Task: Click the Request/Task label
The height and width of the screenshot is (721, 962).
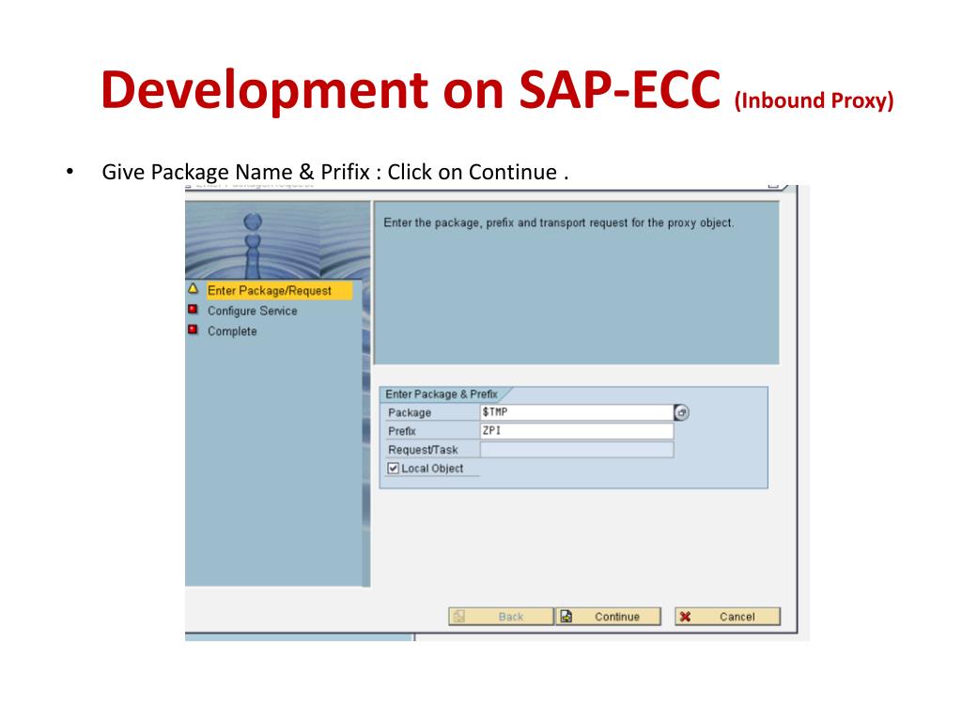Action: tap(423, 450)
